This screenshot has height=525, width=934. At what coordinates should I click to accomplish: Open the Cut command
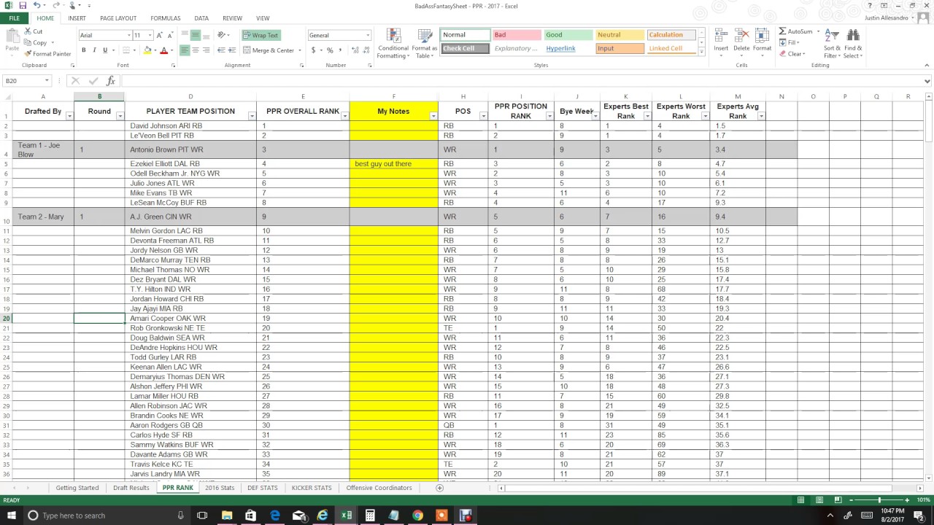[33, 31]
